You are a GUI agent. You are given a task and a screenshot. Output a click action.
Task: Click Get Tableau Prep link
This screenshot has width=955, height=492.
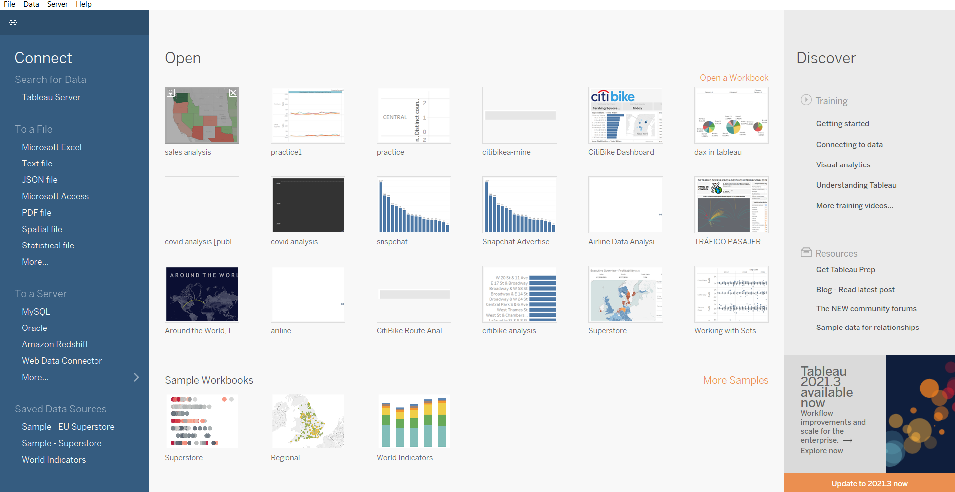(846, 270)
